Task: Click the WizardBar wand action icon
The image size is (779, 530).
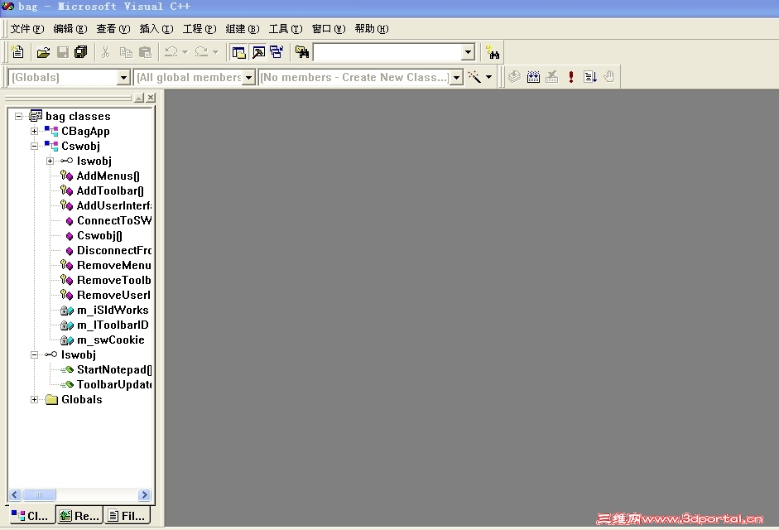Action: (x=474, y=77)
